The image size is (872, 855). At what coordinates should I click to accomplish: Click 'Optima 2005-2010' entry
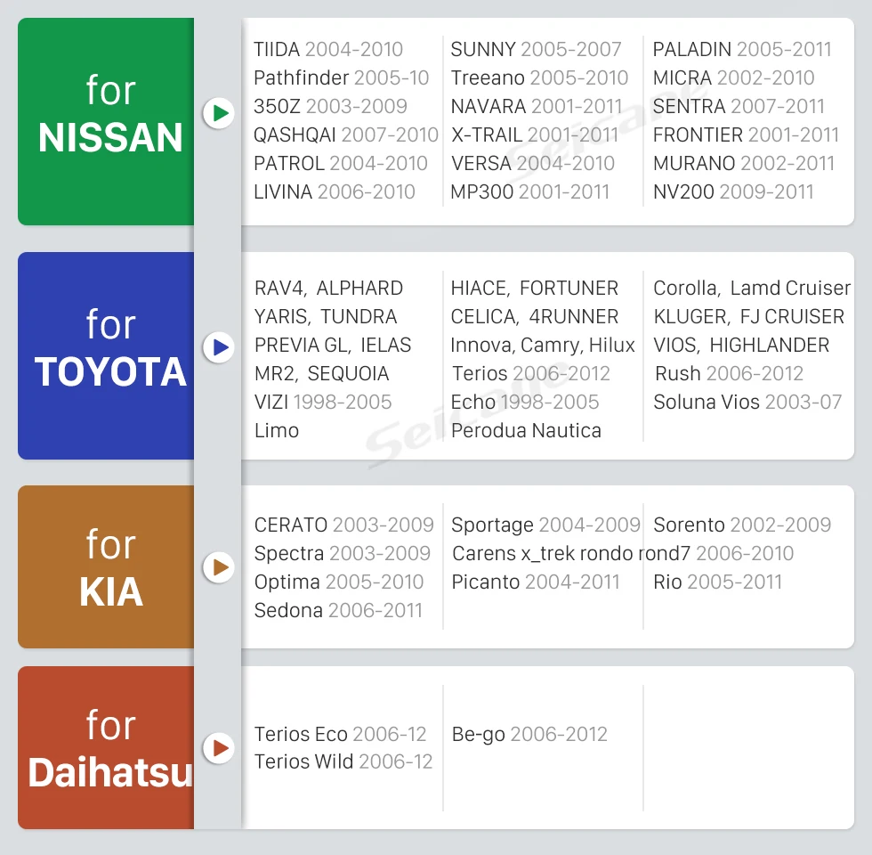pos(339,582)
